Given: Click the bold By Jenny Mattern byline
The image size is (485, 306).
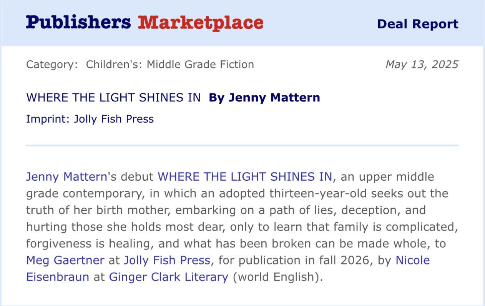Looking at the screenshot, I should coord(264,98).
